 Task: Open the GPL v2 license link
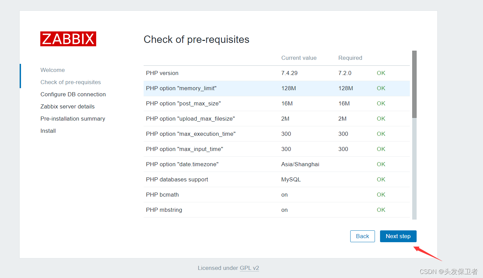(x=249, y=268)
